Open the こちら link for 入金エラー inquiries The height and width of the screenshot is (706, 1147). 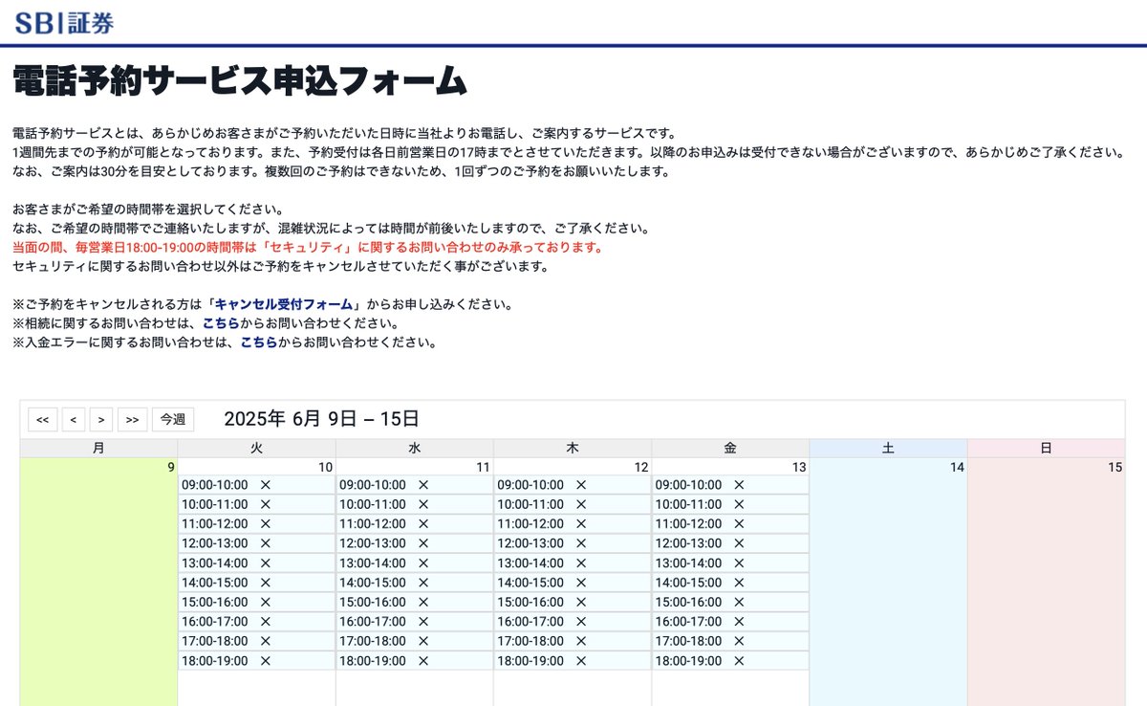pos(259,342)
